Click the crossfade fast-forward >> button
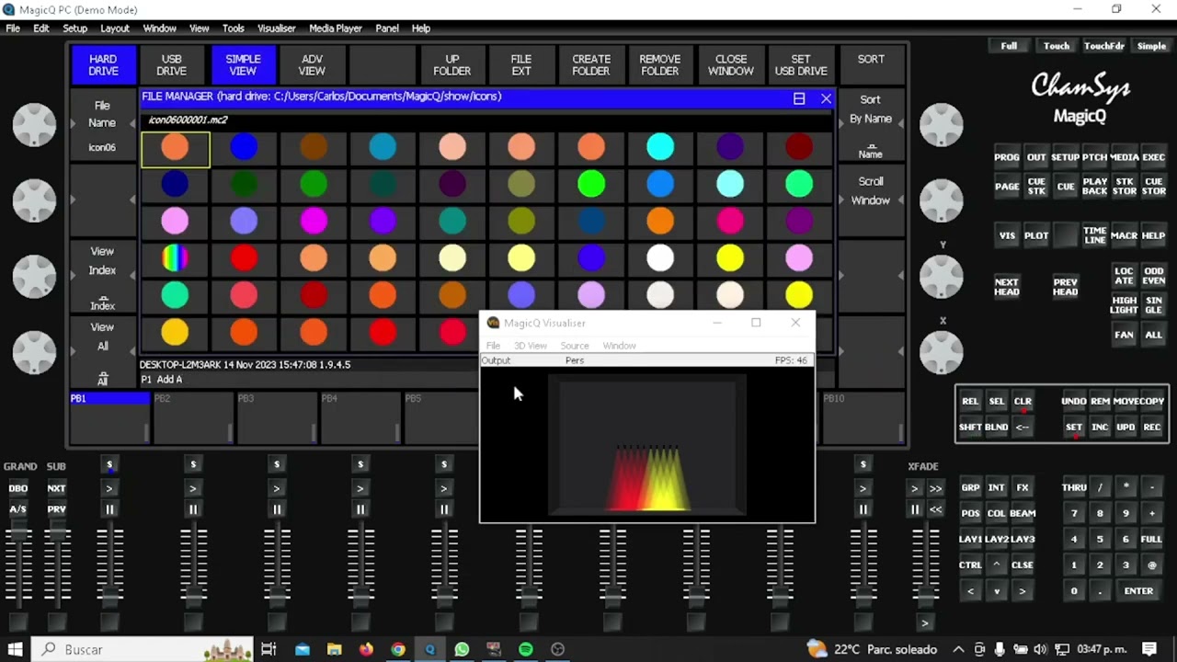1177x662 pixels. coord(935,488)
